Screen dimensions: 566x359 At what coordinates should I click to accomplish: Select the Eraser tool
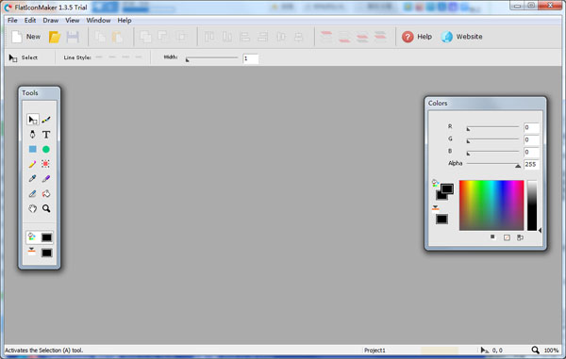click(32, 193)
